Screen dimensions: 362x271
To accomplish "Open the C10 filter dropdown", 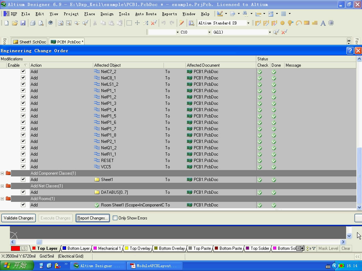I will pyautogui.click(x=209, y=32).
